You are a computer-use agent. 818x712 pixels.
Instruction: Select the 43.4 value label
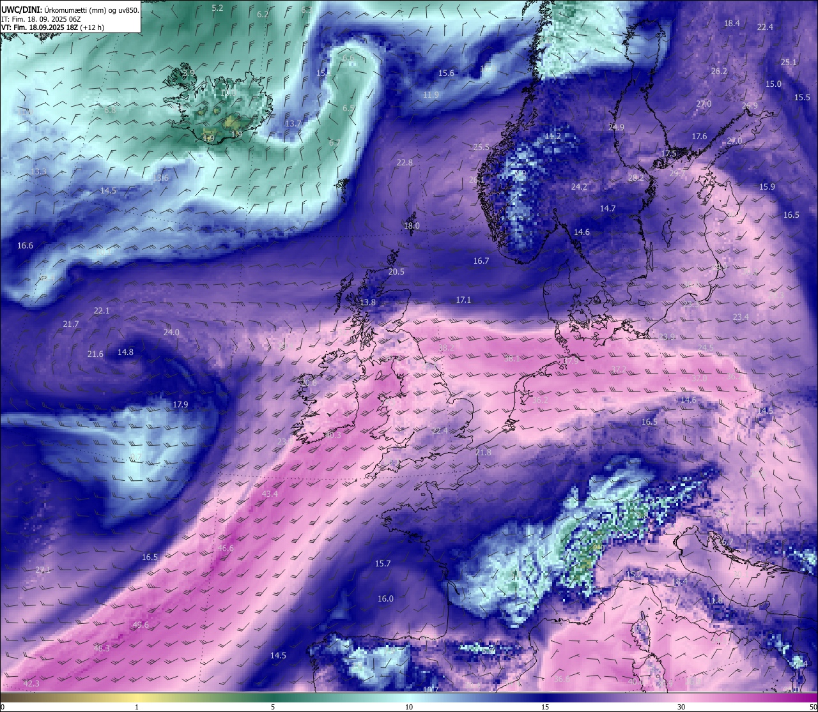point(270,494)
